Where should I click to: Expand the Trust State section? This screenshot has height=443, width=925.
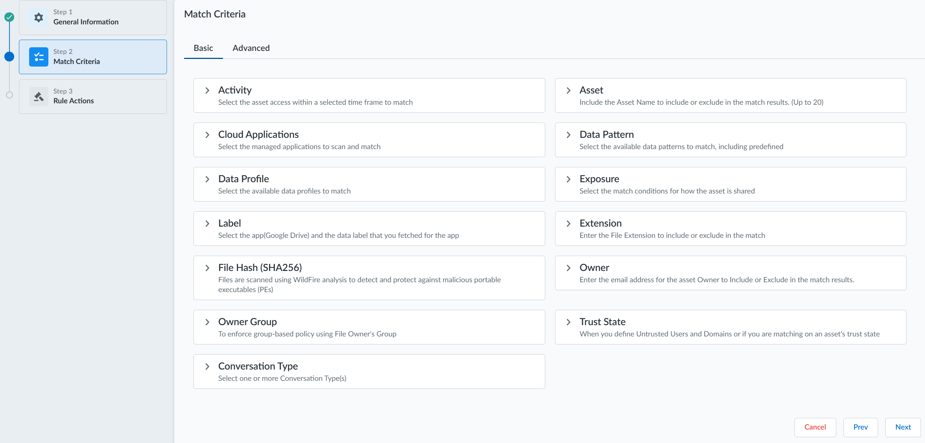[x=569, y=322]
